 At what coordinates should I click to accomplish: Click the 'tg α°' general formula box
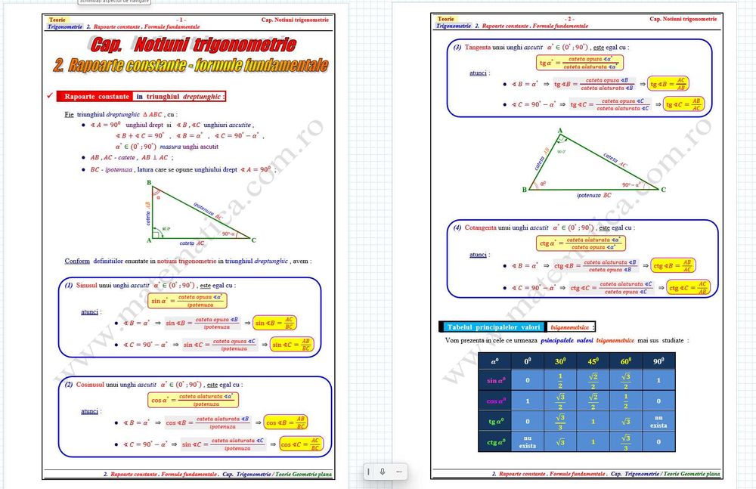580,63
